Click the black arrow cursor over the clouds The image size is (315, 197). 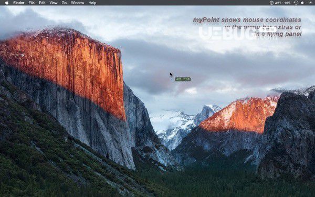coord(171,75)
